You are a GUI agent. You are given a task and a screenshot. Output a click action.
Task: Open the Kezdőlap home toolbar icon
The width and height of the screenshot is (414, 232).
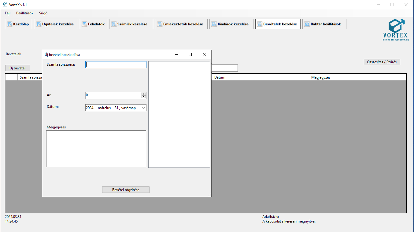(x=9, y=24)
